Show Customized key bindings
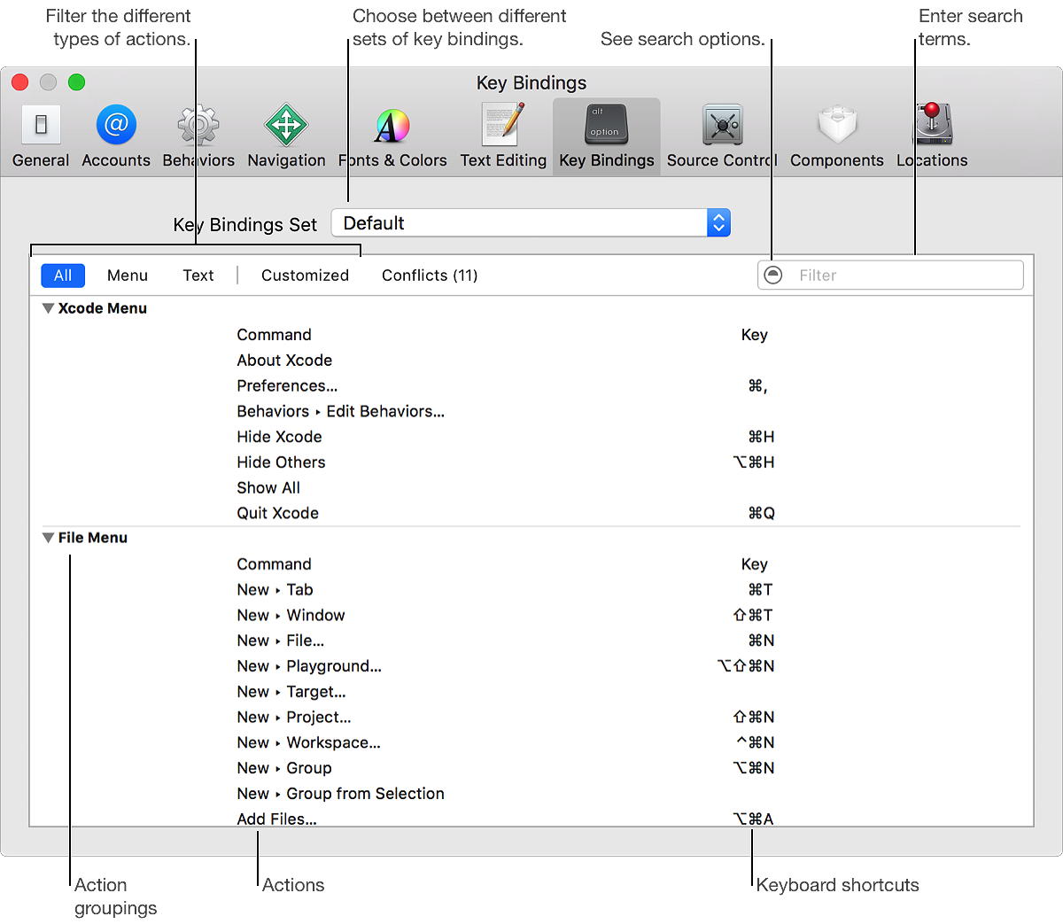This screenshot has height=924, width=1063. 305,276
